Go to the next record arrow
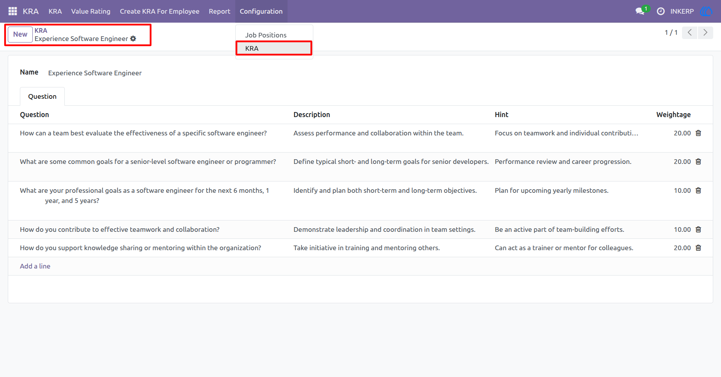This screenshot has width=721, height=377. click(x=705, y=32)
